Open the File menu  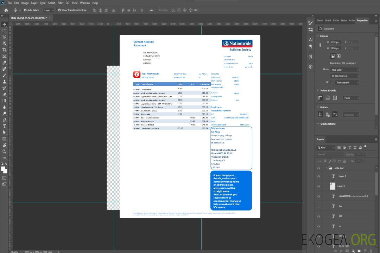(10, 3)
